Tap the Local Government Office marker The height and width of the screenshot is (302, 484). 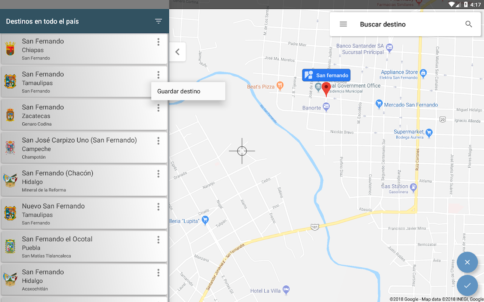click(318, 87)
